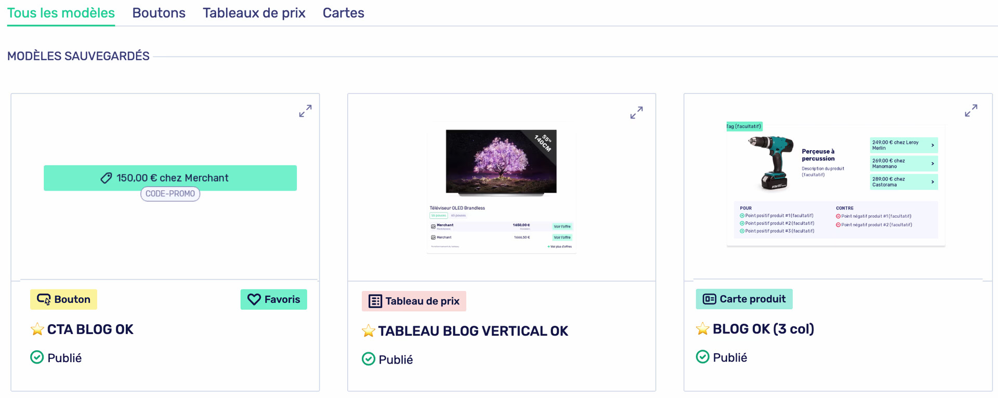Viewport: 998px width, 398px height.
Task: Click the Perceuse à percussion title
Action: coord(818,155)
